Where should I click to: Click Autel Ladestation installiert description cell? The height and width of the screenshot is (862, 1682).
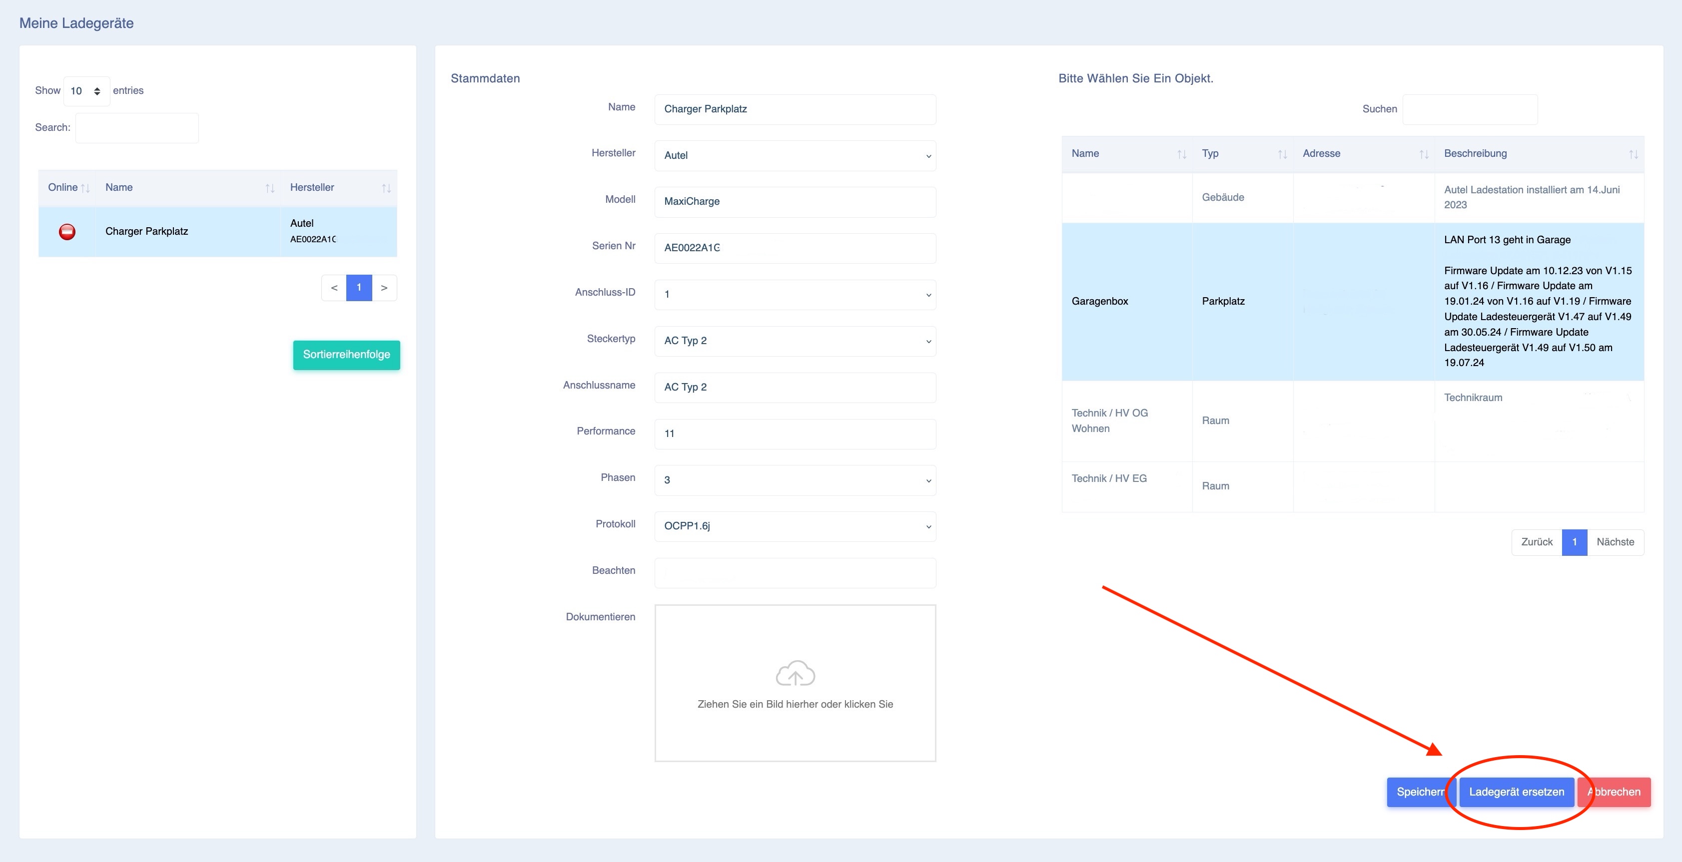pyautogui.click(x=1539, y=198)
